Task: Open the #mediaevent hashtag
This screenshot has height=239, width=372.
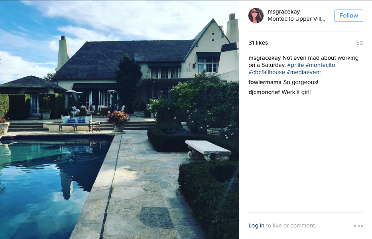Action: [x=304, y=72]
